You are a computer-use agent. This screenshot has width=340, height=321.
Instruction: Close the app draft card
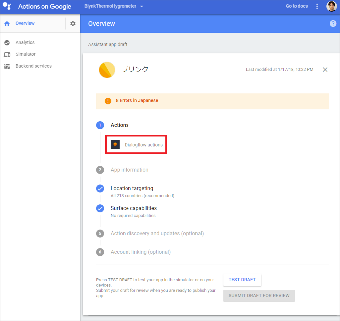pos(325,70)
